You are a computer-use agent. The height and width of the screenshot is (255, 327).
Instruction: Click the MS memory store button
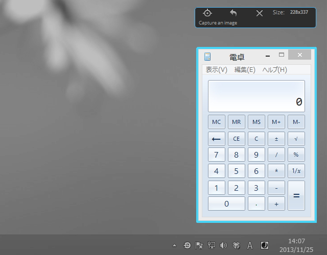click(256, 122)
